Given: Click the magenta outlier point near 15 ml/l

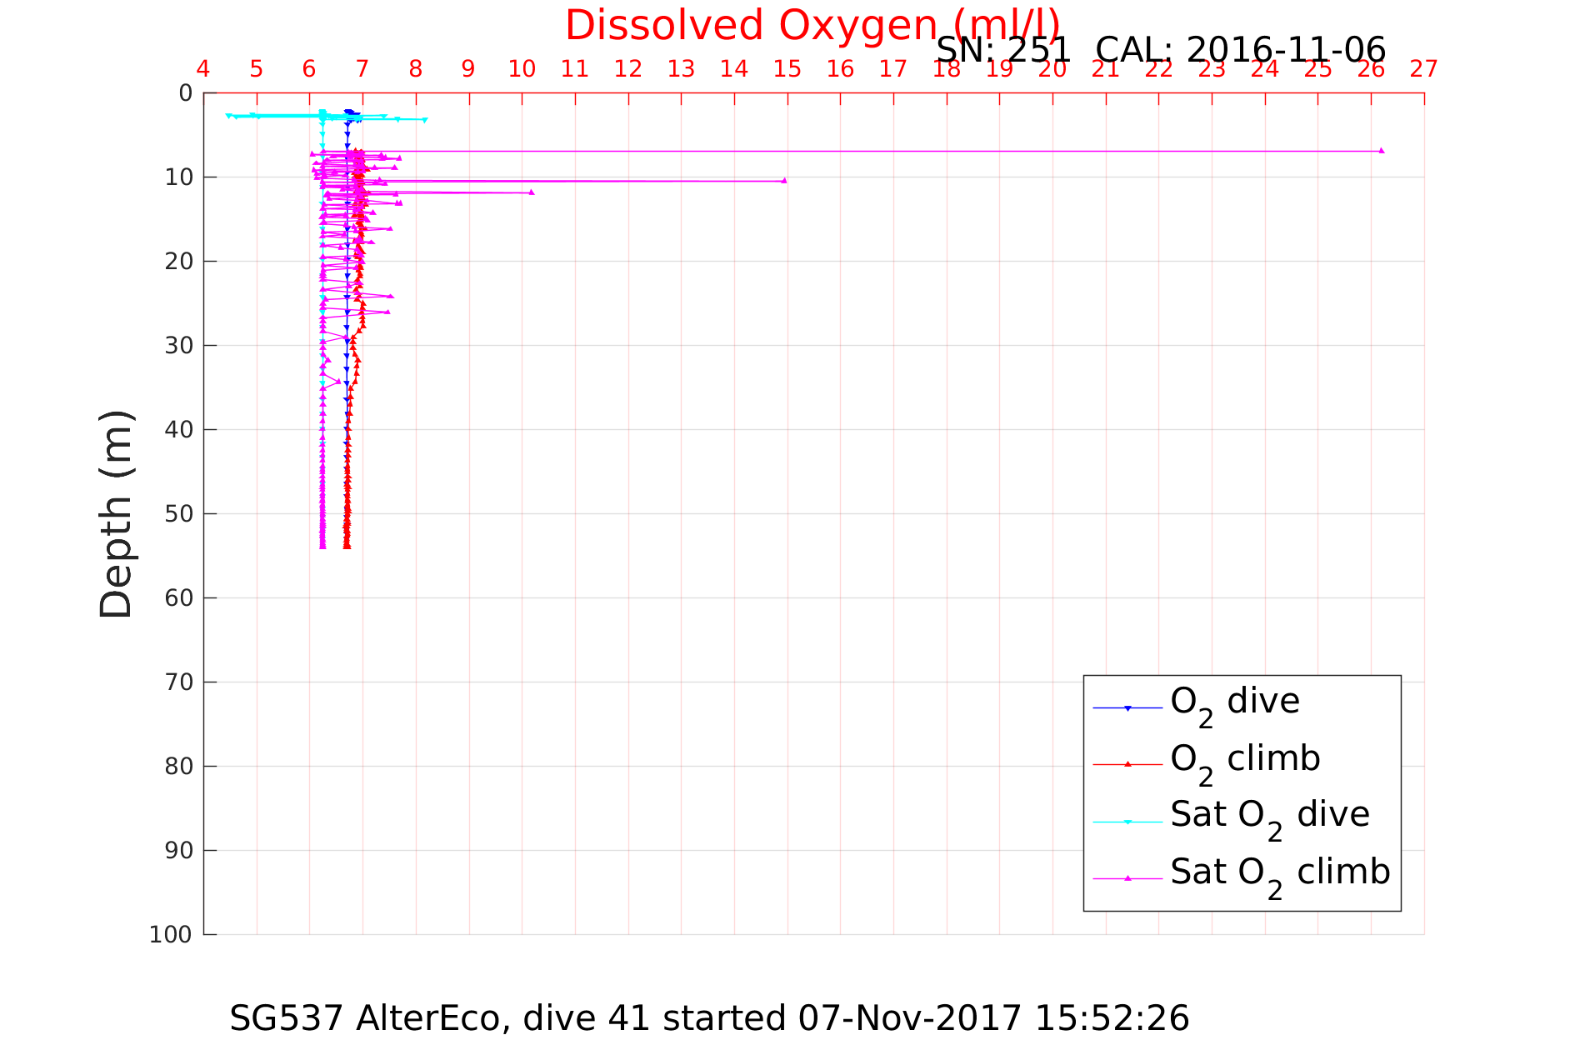Looking at the screenshot, I should coord(783,180).
